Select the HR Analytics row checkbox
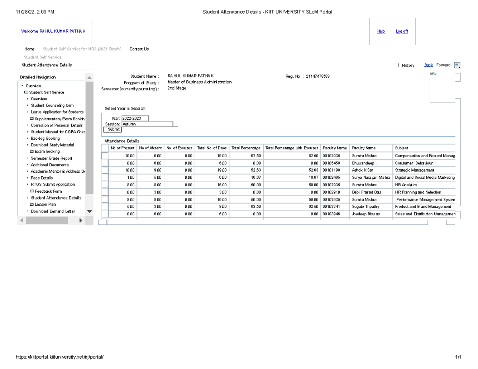This screenshot has height=369, width=478. point(104,184)
